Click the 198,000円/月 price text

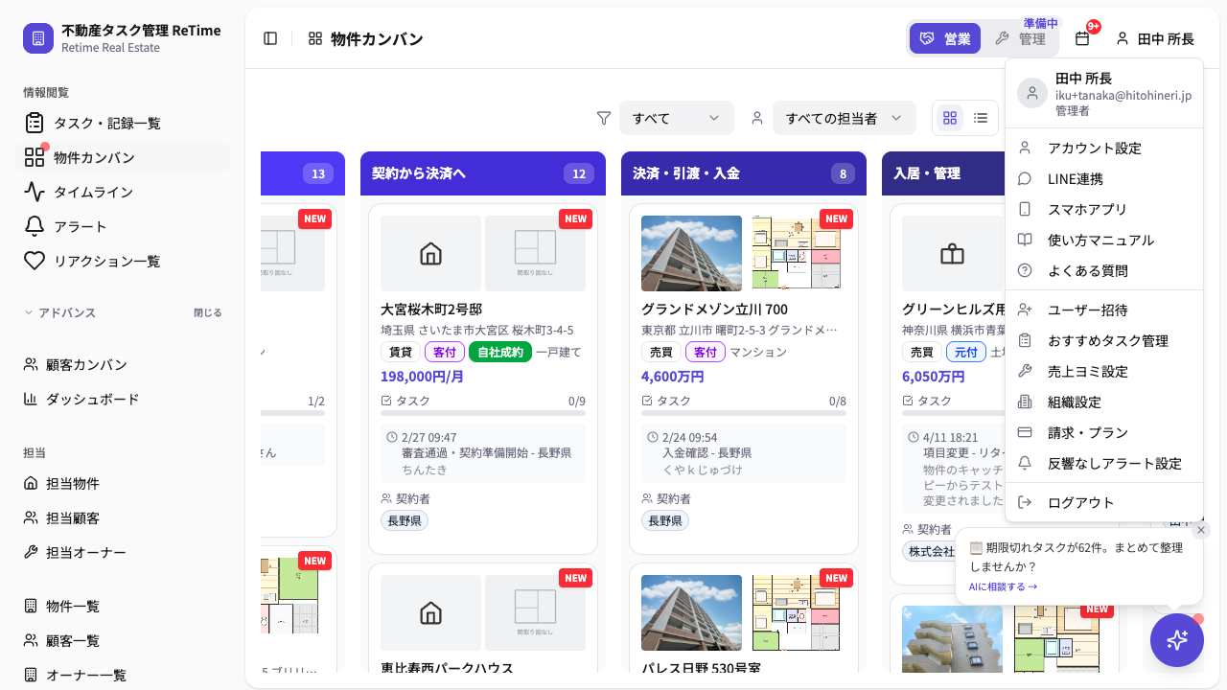click(x=423, y=376)
